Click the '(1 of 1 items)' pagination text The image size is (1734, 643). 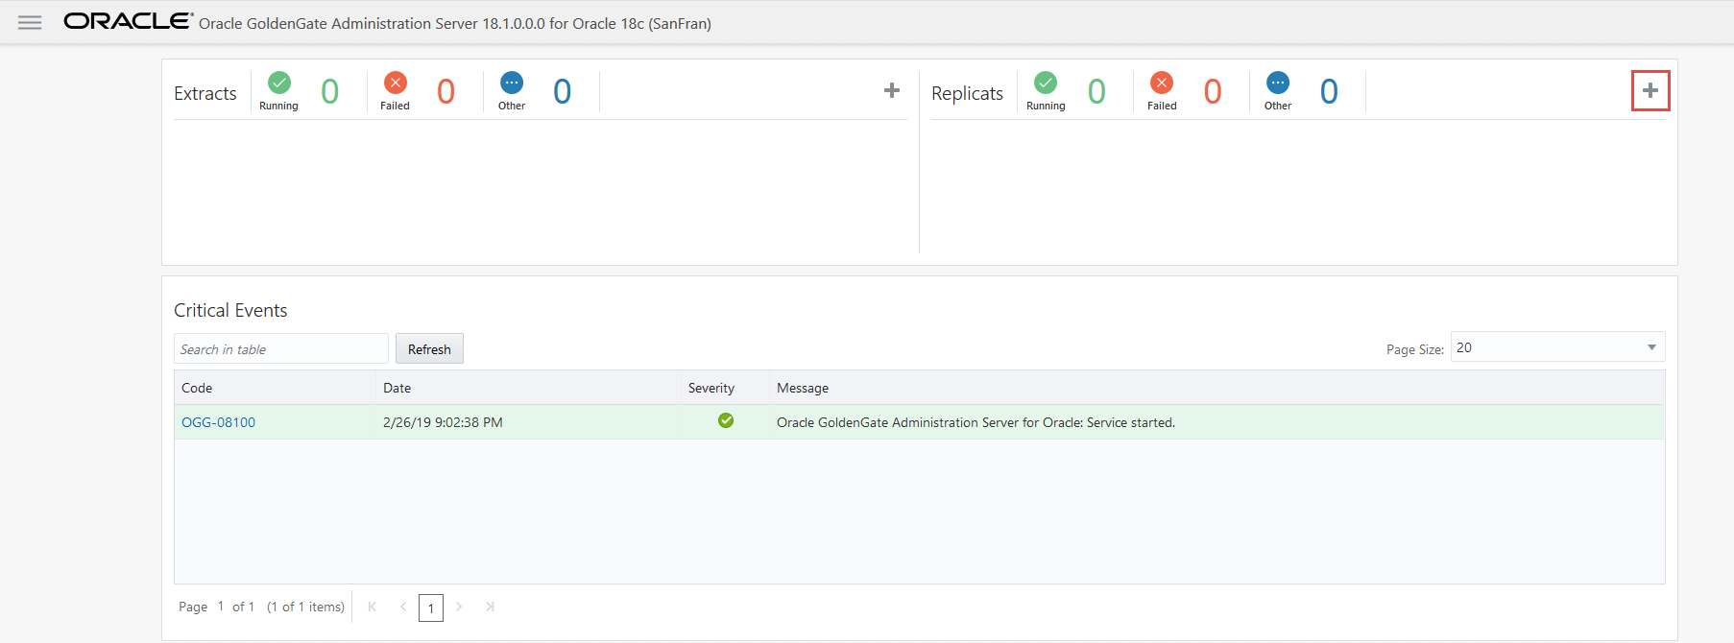click(305, 607)
